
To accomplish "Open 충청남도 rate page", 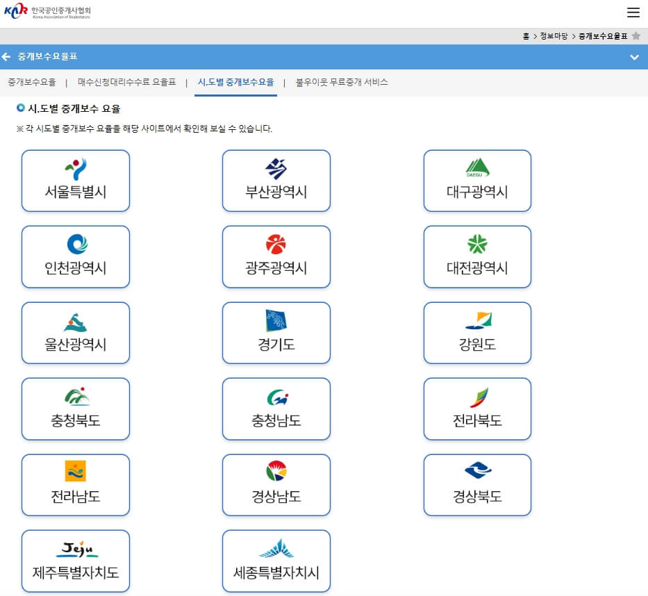I will pos(276,408).
